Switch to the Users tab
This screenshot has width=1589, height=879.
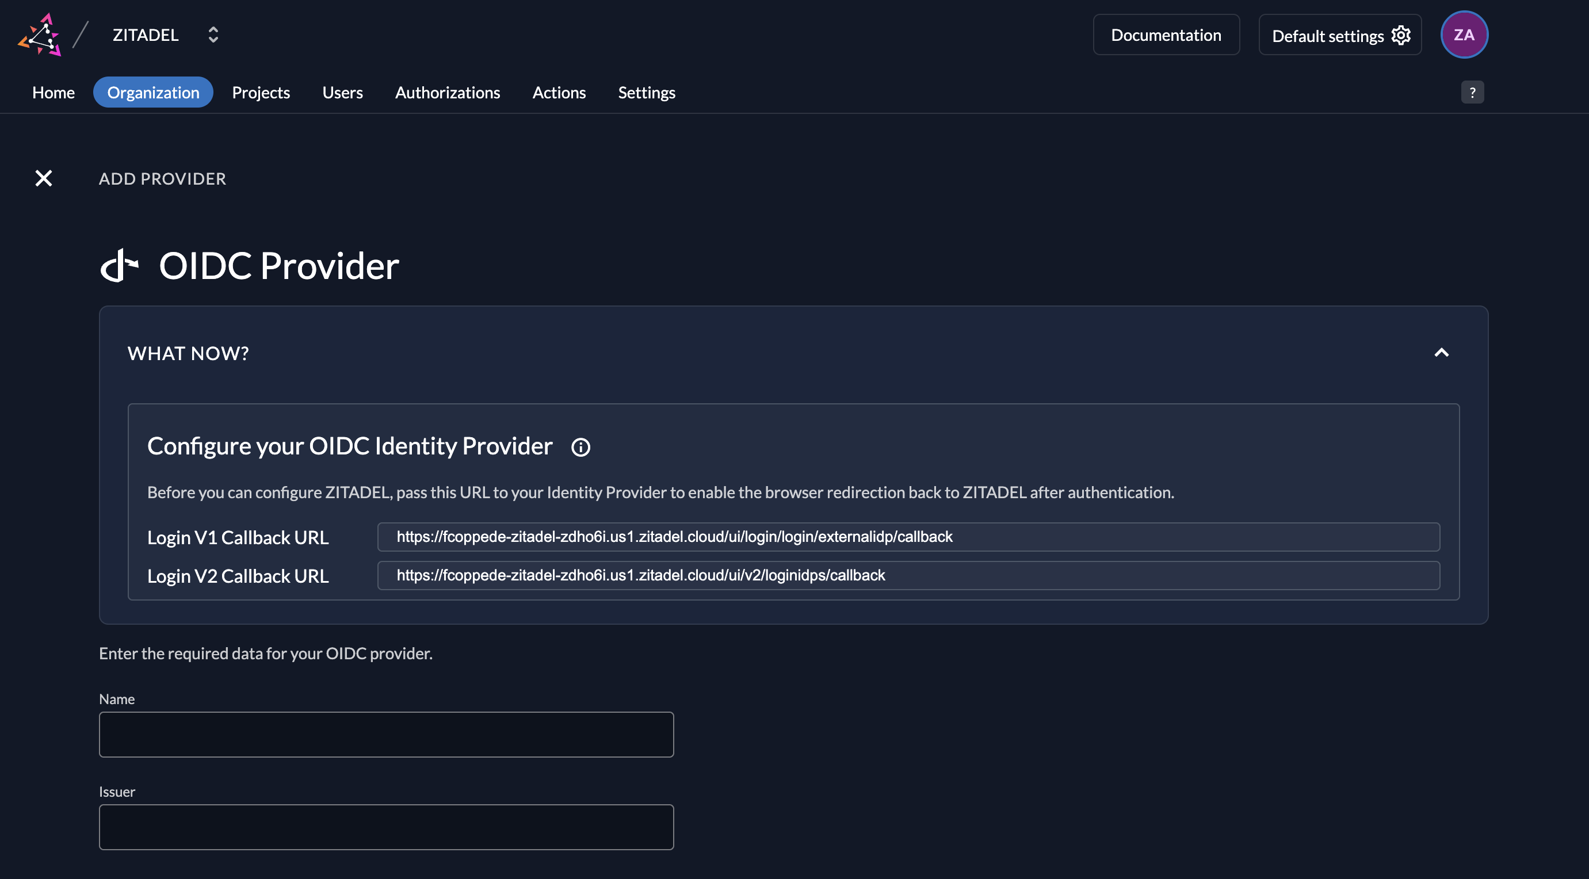(342, 93)
